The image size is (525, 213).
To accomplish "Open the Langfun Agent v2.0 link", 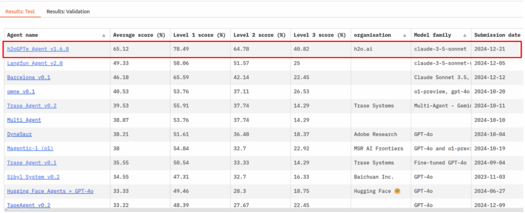I will (35, 63).
